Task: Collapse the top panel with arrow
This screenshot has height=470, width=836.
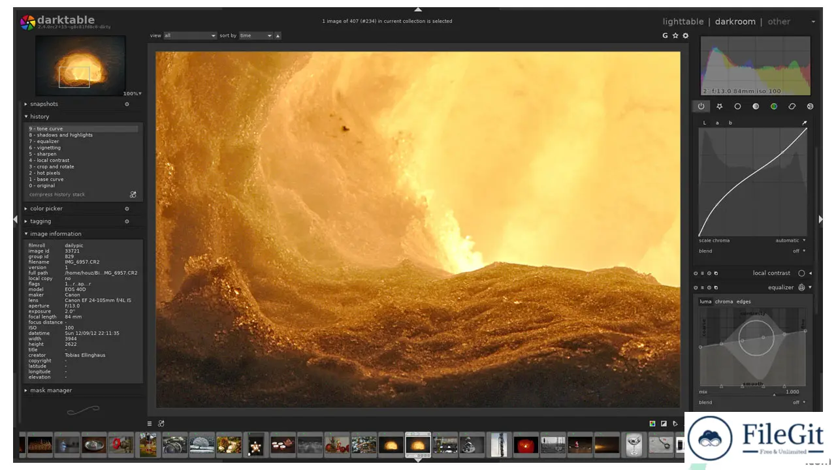Action: [x=418, y=10]
